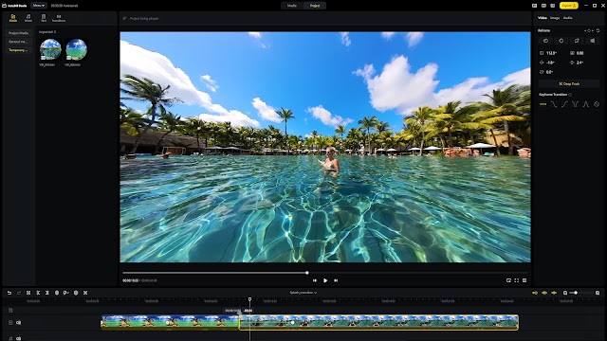Click the trim-left tool in the timeline toolbar

tap(38, 293)
